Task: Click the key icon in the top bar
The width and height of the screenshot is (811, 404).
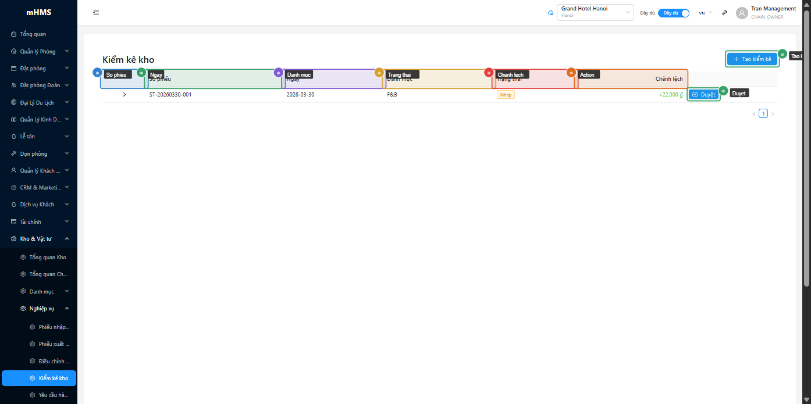Action: 725,13
